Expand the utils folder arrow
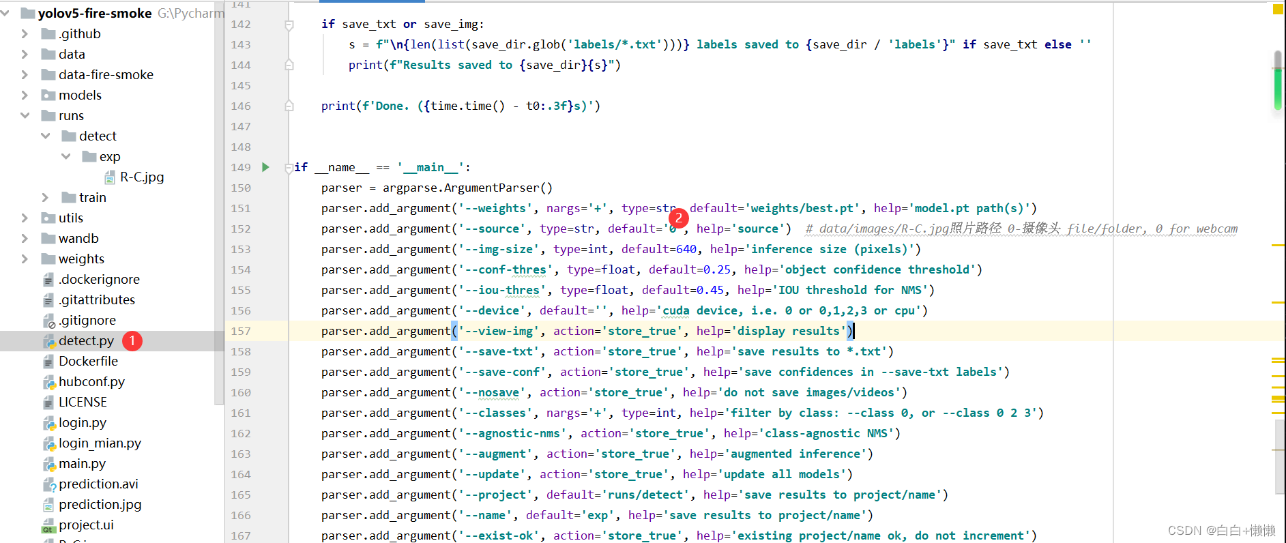The width and height of the screenshot is (1286, 543). [x=25, y=218]
